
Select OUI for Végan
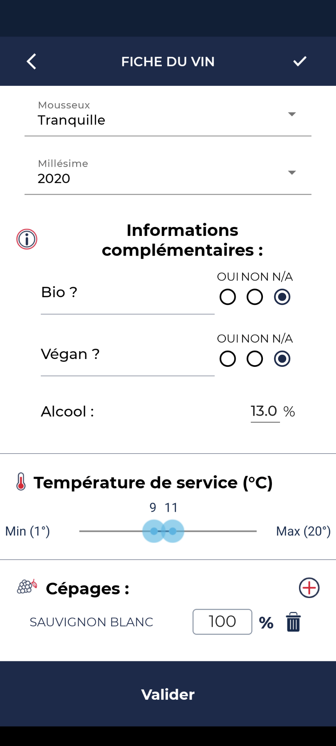[x=227, y=359]
